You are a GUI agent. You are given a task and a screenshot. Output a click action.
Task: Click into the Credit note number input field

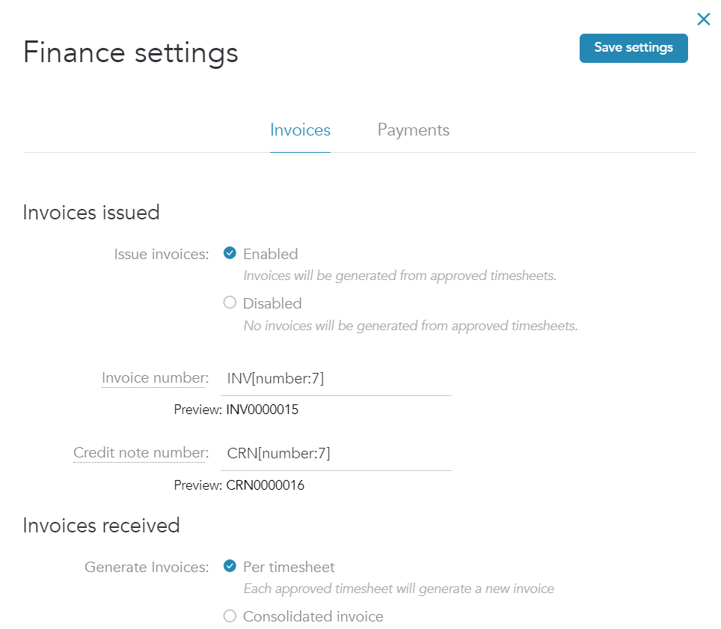pyautogui.click(x=336, y=453)
